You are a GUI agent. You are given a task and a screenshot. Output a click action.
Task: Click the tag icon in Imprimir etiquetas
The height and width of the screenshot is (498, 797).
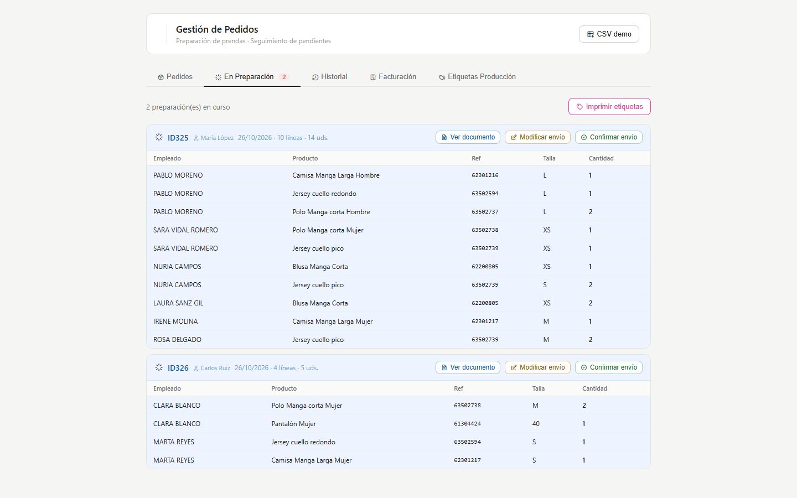point(579,107)
